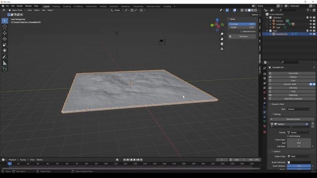Viewport: 317px width, 178px height.
Task: Toggle the camera view icon
Action: click(222, 44)
